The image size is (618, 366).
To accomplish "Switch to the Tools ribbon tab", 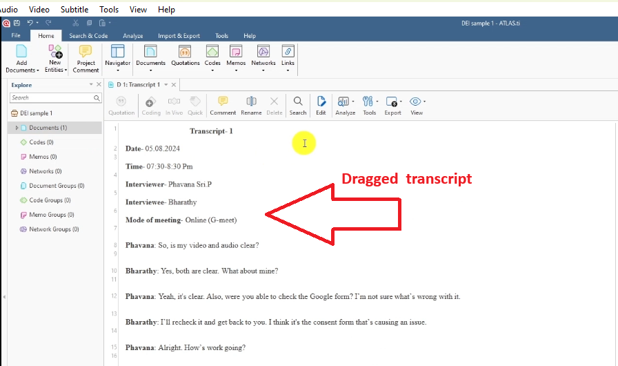I will (x=221, y=35).
